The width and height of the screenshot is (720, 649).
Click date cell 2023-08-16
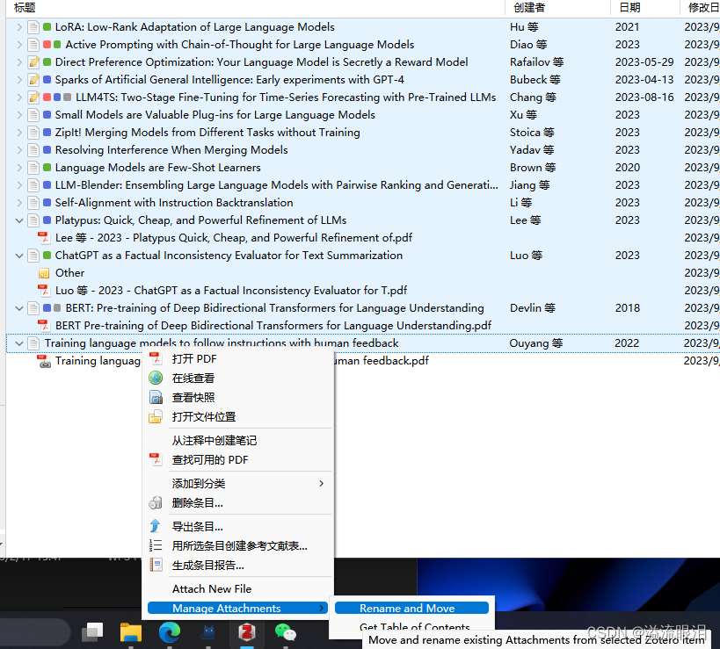point(644,97)
